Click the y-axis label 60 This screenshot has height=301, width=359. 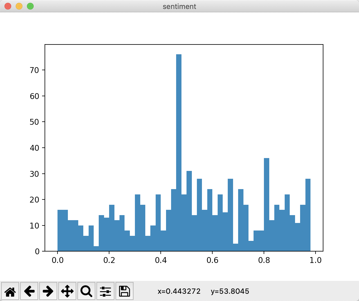click(x=34, y=96)
